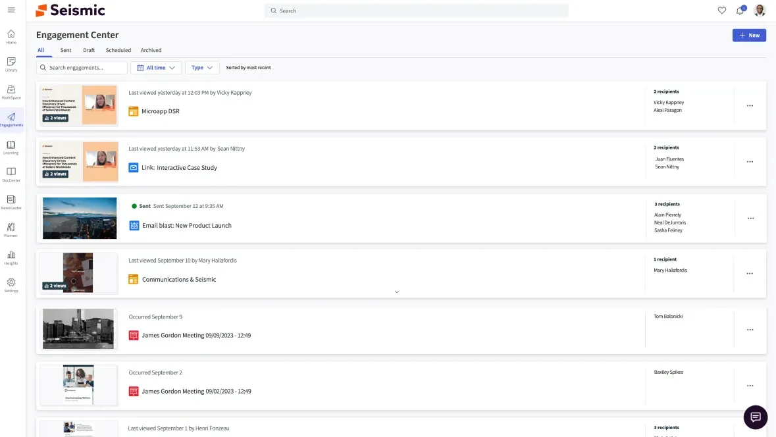Switch to the All tab

(41, 50)
